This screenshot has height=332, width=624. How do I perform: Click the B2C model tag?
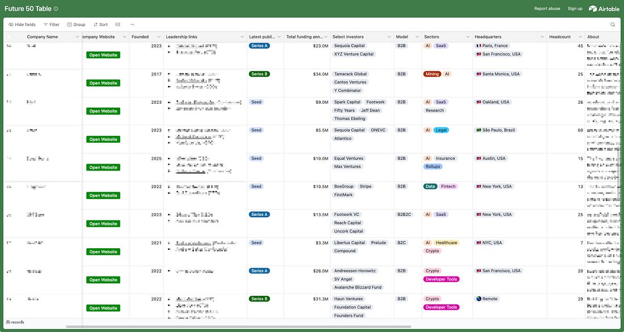coord(402,243)
